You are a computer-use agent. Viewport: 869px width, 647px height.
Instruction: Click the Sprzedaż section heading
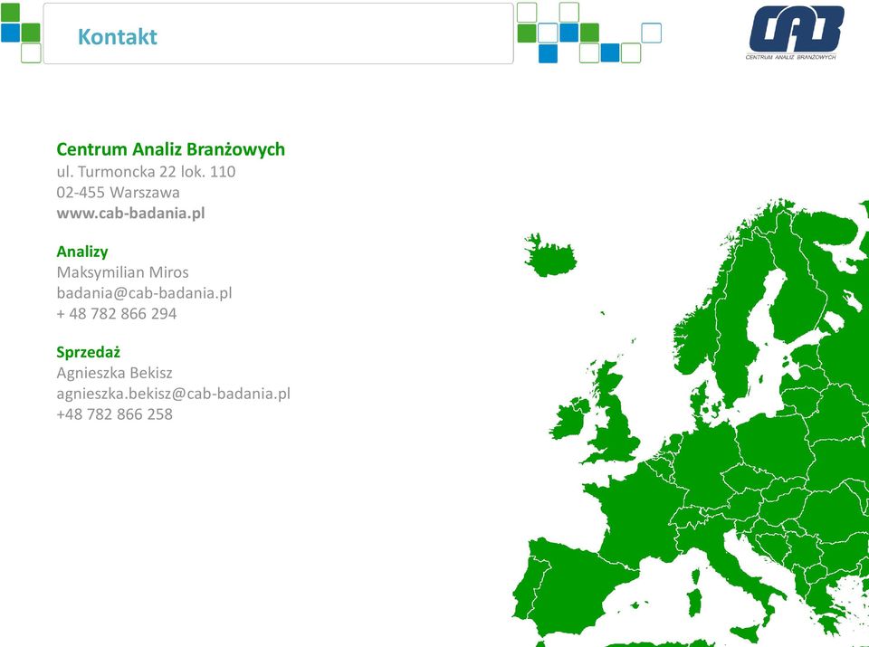click(88, 352)
